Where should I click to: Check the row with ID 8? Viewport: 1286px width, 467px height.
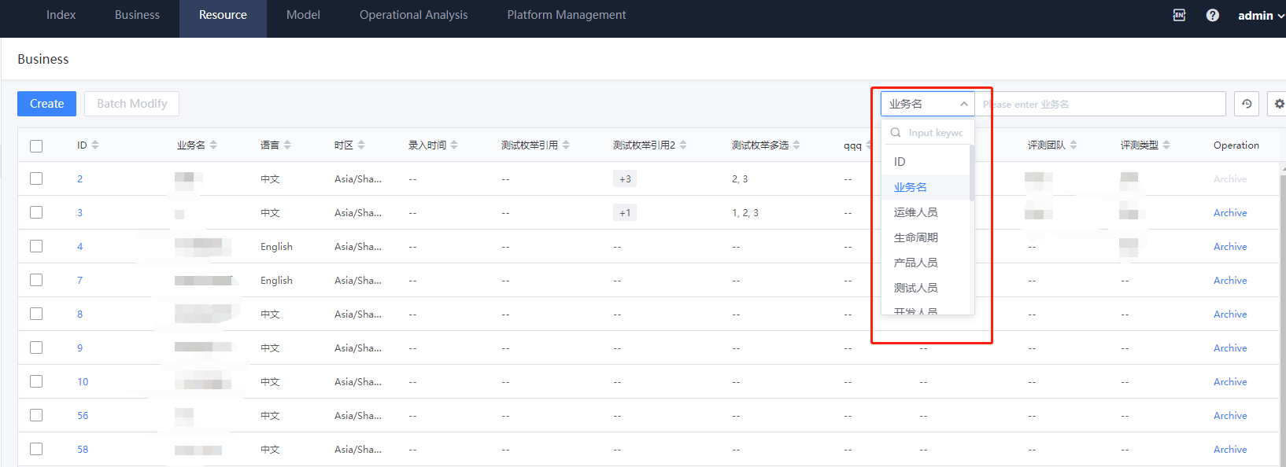[x=36, y=314]
